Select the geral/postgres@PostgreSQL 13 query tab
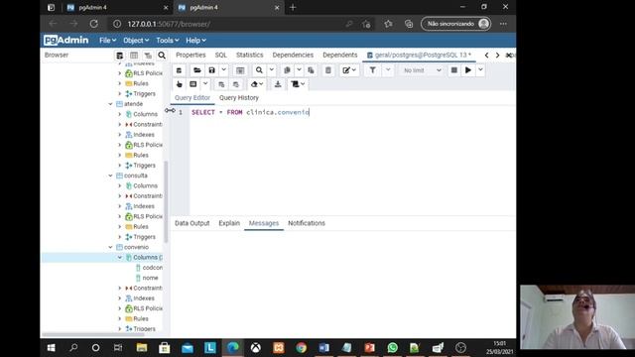This screenshot has height=357, width=635. pyautogui.click(x=419, y=56)
